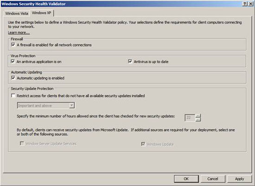The height and width of the screenshot is (186, 255).
Task: Click the Firewall group label
Action: click(17, 39)
